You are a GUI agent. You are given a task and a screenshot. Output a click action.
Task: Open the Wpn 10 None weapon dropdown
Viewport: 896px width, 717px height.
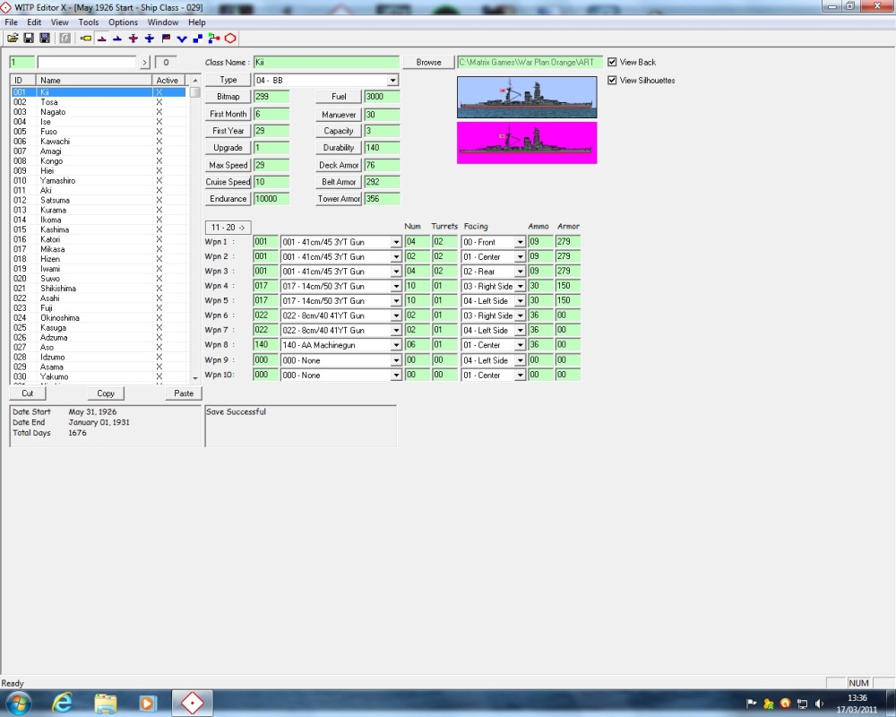point(396,376)
